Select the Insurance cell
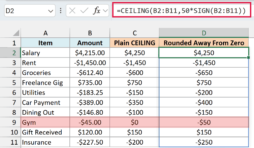Viewport: 254px width, 148px height. pyautogui.click(x=45, y=142)
